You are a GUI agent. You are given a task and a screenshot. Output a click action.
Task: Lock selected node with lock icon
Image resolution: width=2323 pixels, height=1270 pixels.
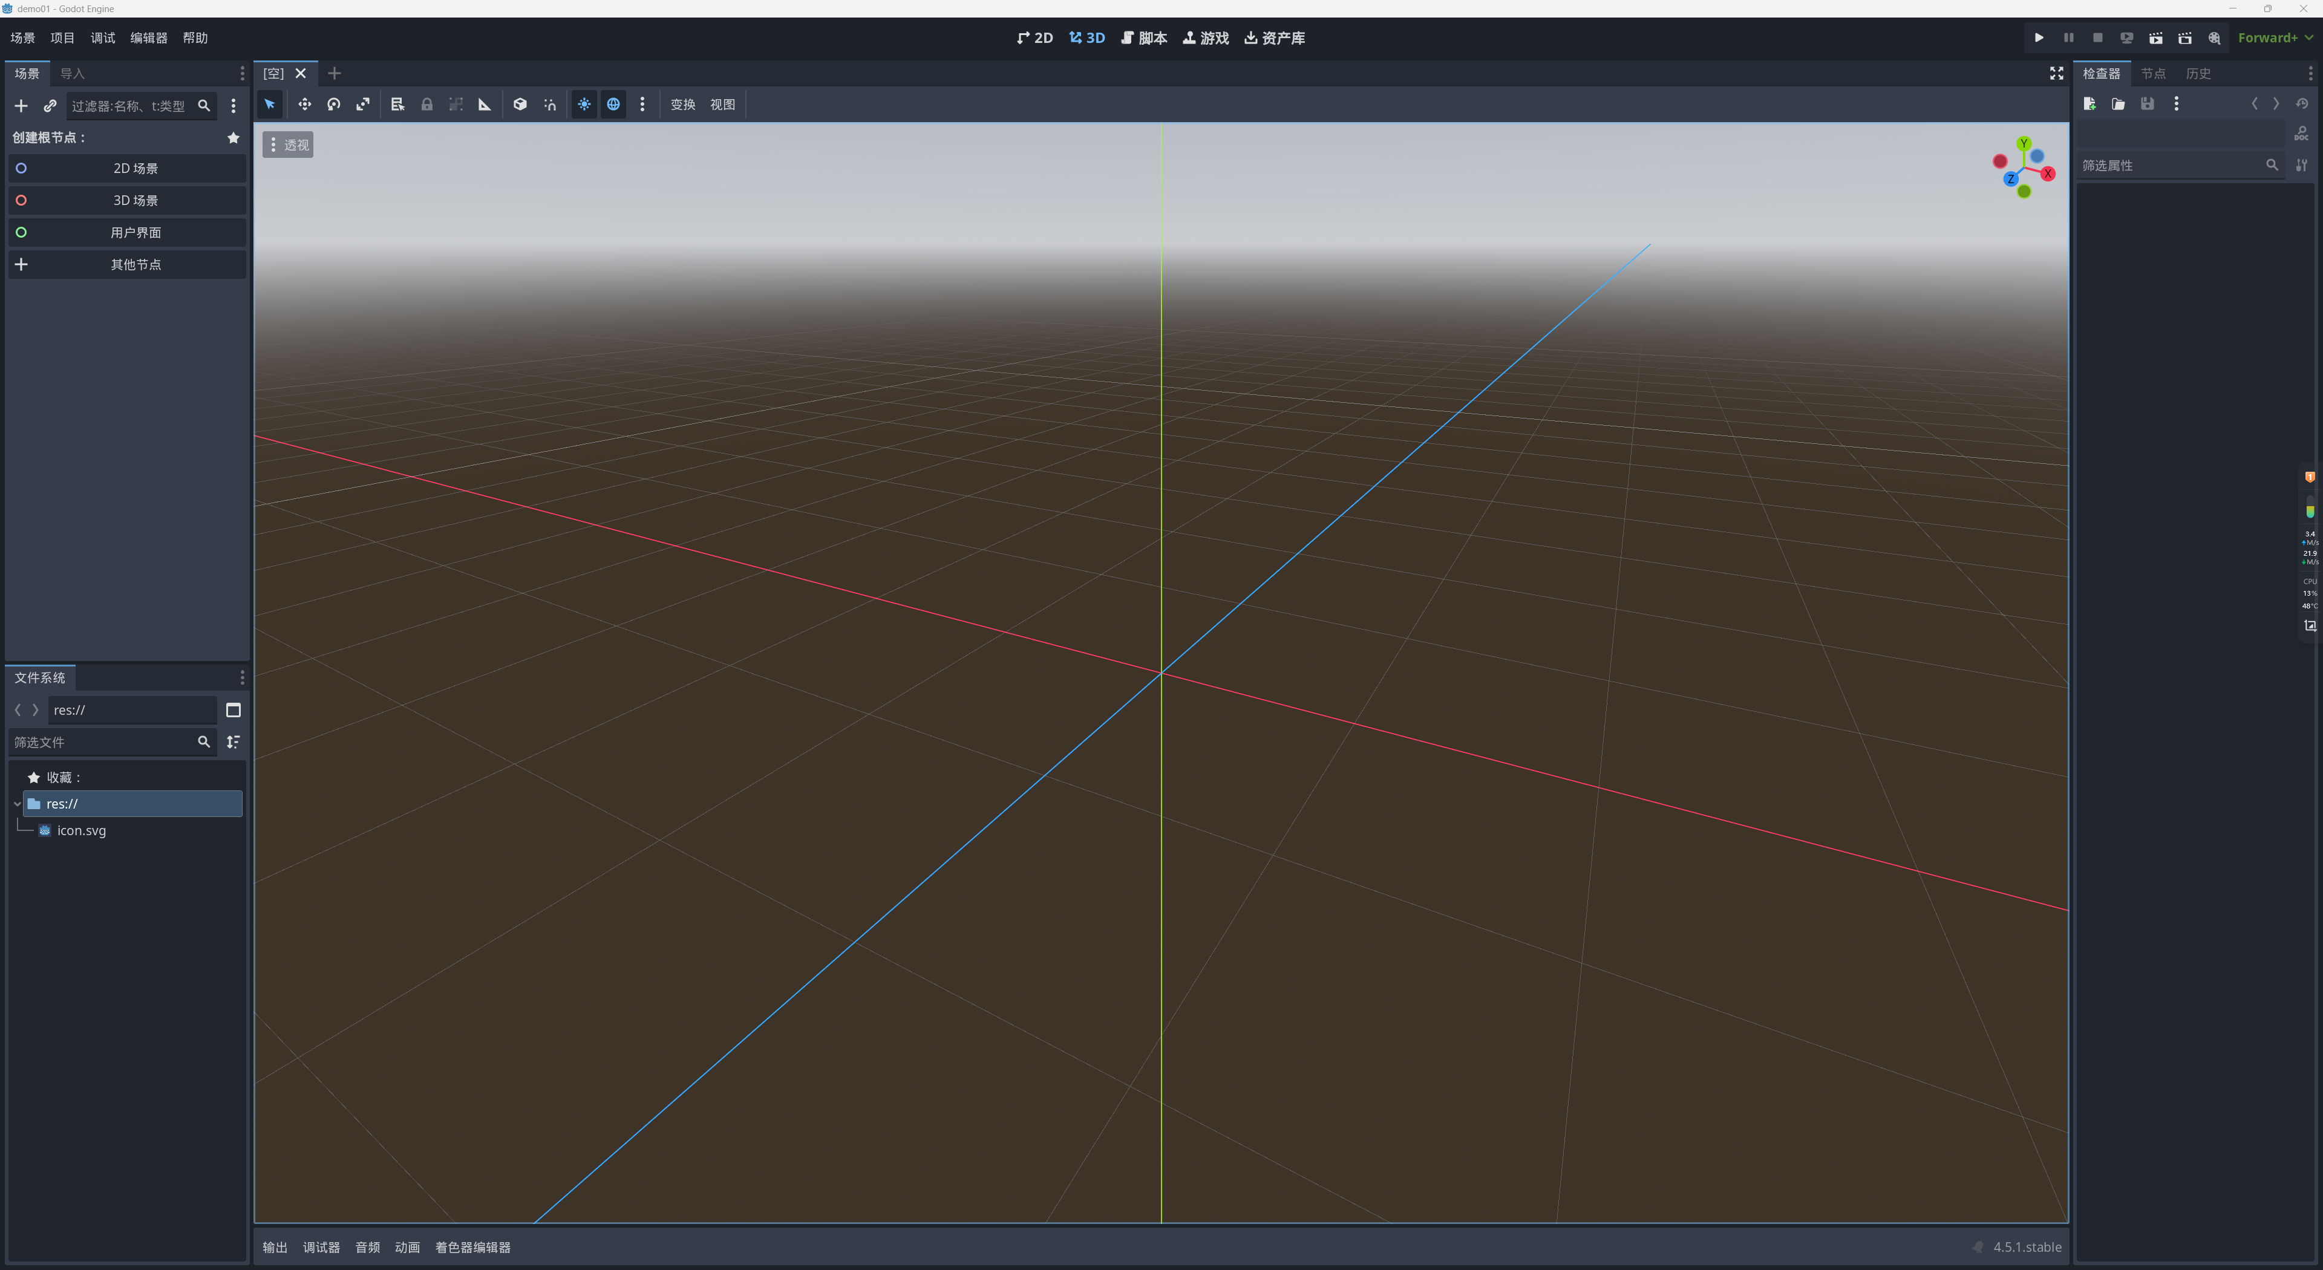(426, 105)
